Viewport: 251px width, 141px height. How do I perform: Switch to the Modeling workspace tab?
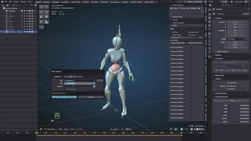click(x=46, y=2)
